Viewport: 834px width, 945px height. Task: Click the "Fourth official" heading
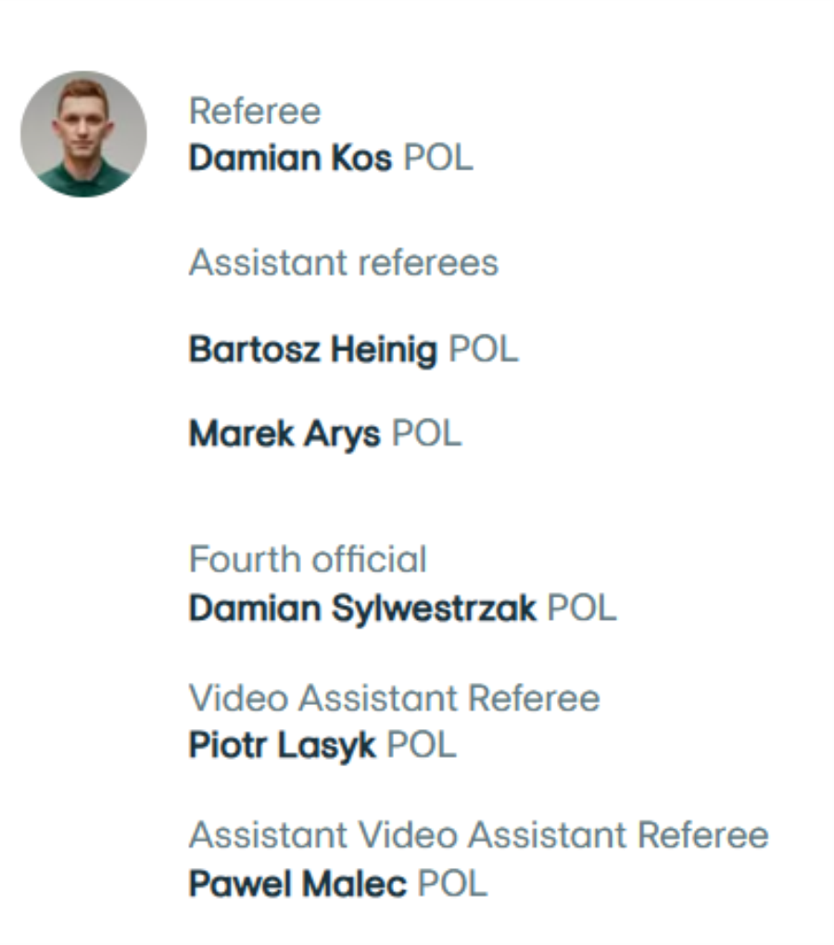(x=308, y=560)
